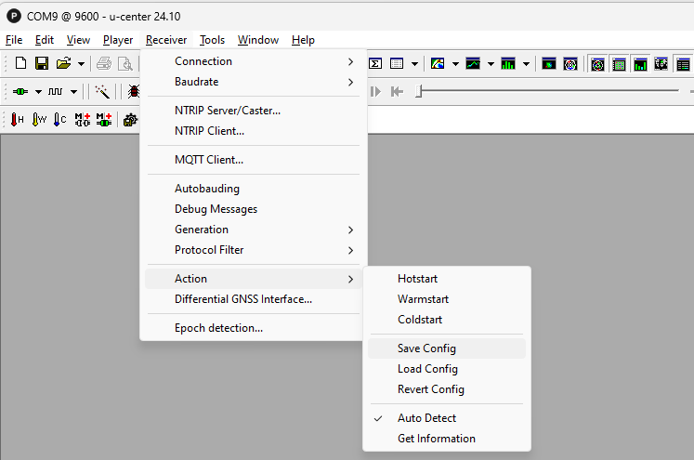Open the Player menu

[x=118, y=40]
